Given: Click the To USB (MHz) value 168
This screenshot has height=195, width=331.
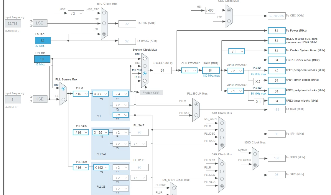Looking at the screenshot, I should pos(276,110).
